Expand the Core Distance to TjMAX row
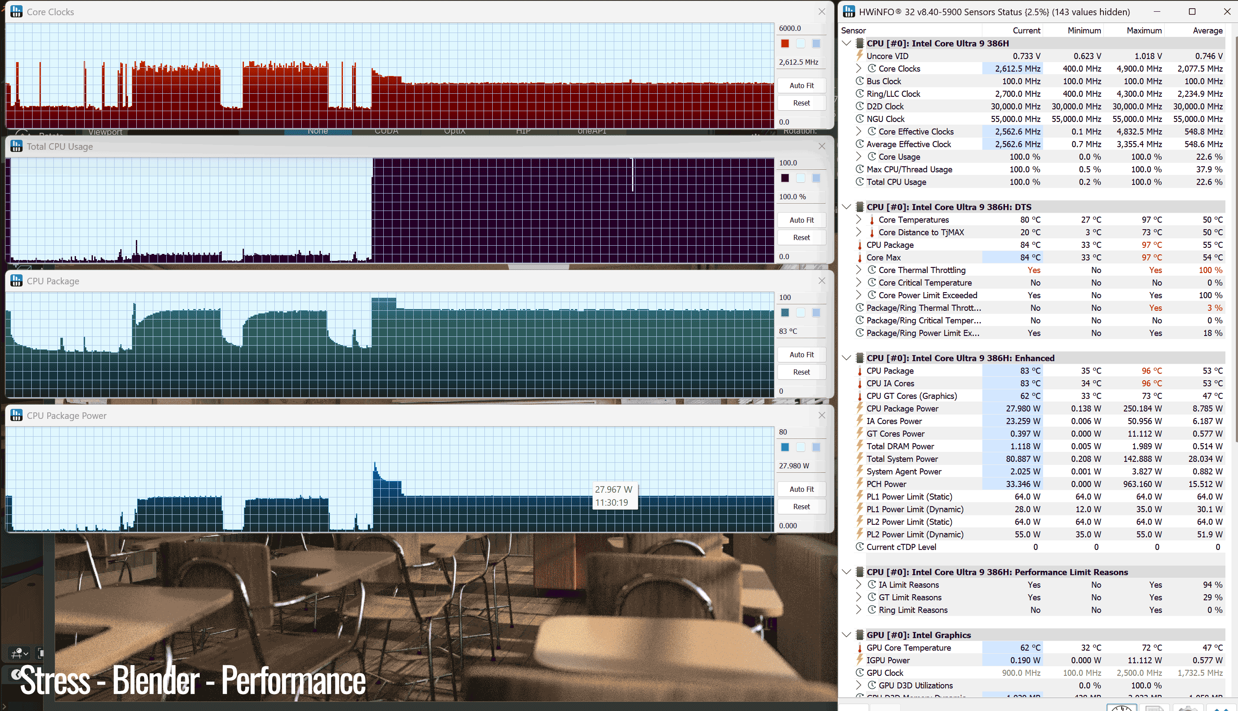 tap(859, 232)
